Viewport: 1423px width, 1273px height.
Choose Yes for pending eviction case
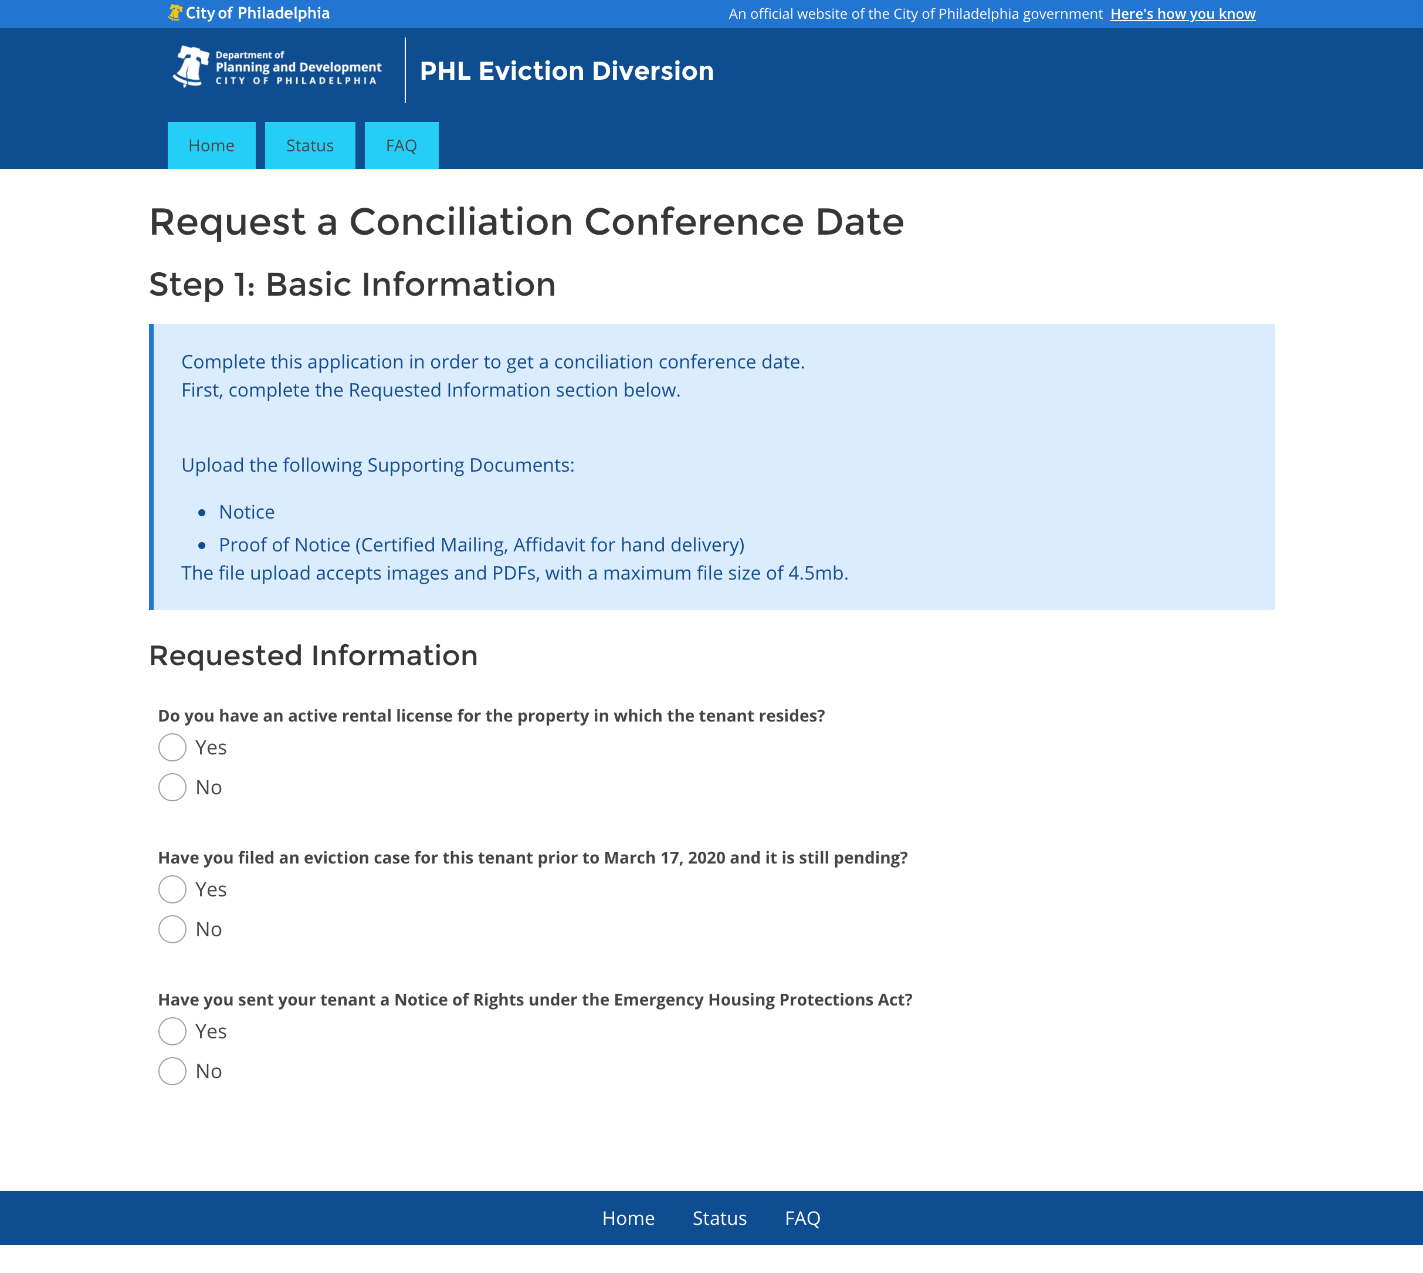pyautogui.click(x=172, y=889)
